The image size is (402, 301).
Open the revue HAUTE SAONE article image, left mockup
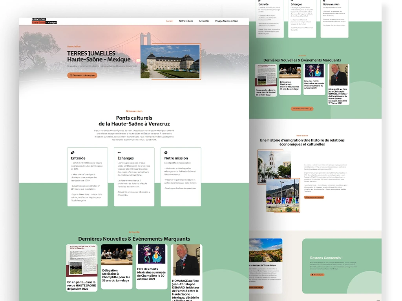tap(82, 260)
